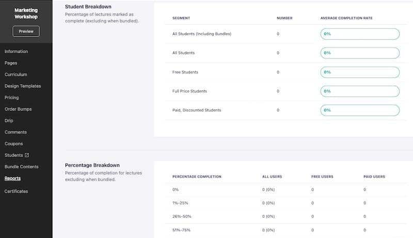This screenshot has height=238, width=413.
Task: Select the Paid, Discounted Students label
Action: click(197, 110)
